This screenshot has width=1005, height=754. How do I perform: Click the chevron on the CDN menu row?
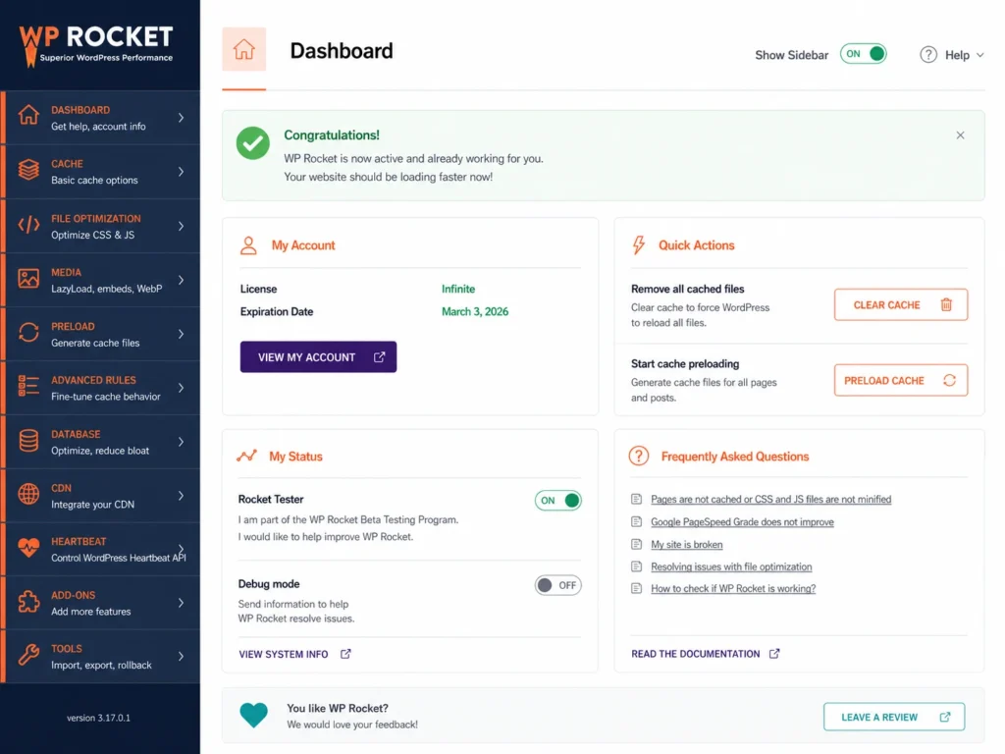[x=182, y=496]
